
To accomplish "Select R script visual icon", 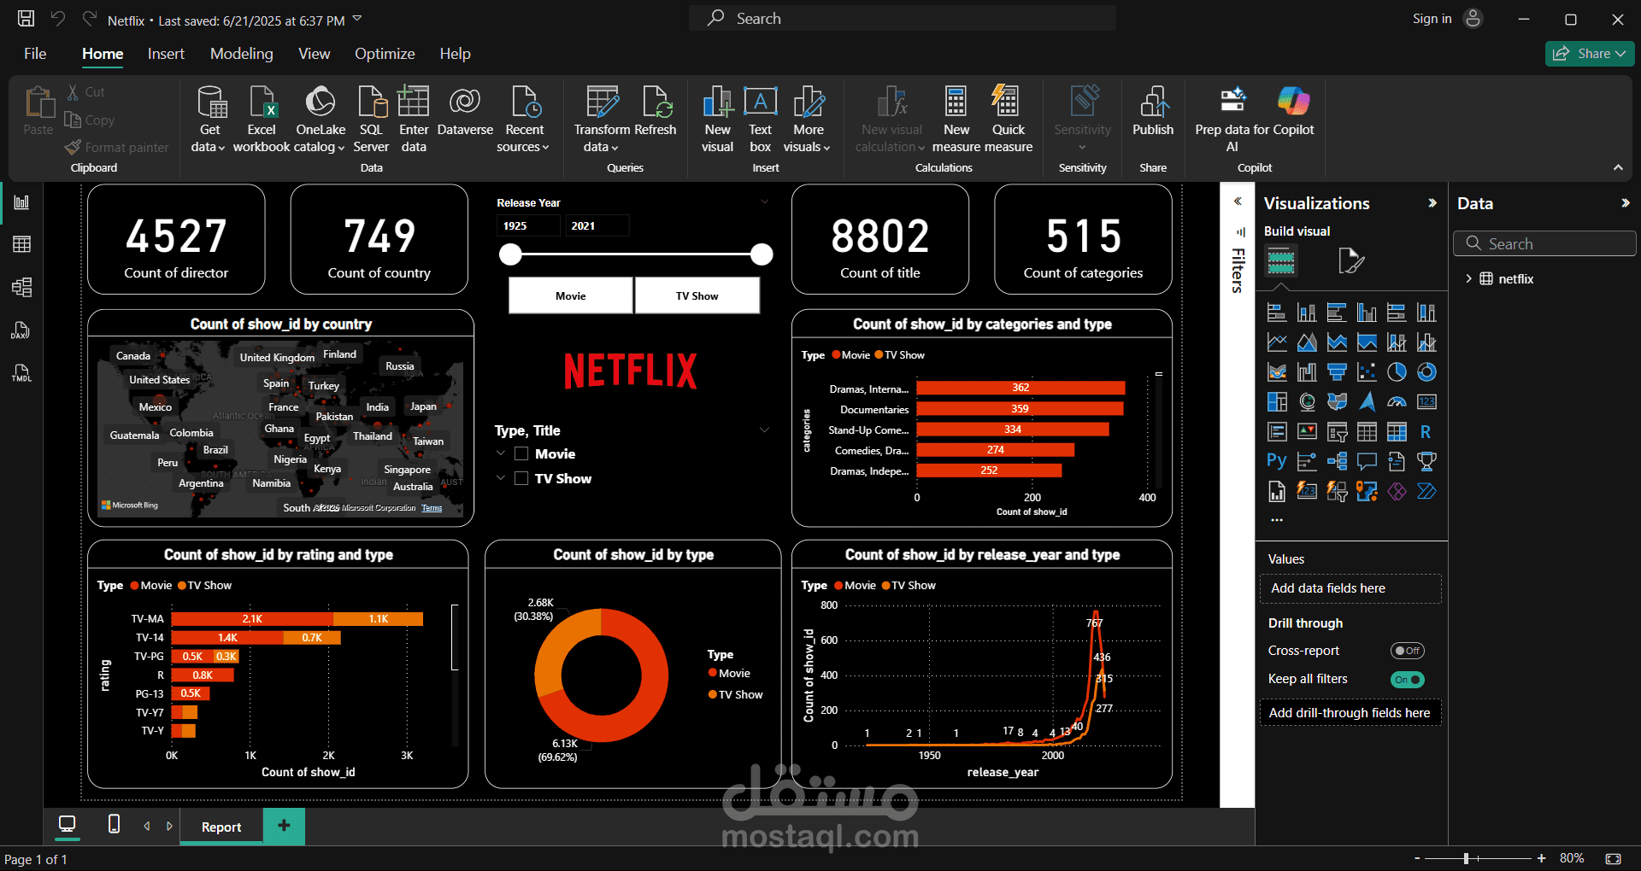I will 1426,432.
